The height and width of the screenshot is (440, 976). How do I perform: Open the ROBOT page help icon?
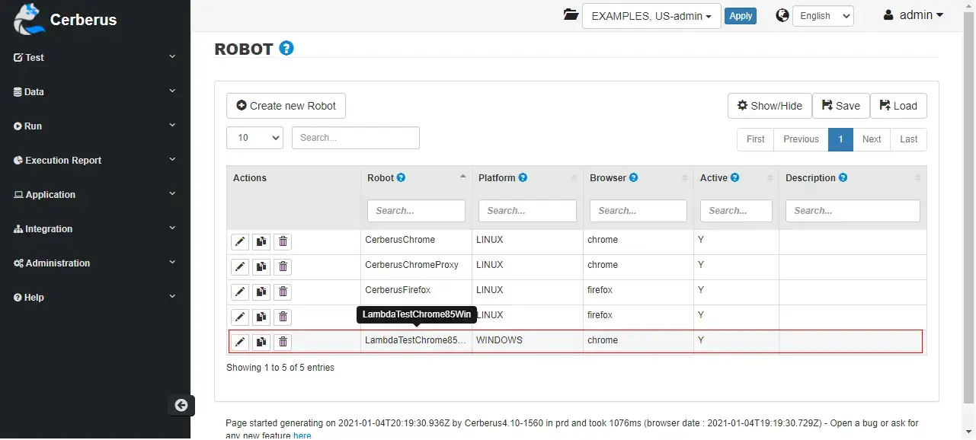pos(286,48)
